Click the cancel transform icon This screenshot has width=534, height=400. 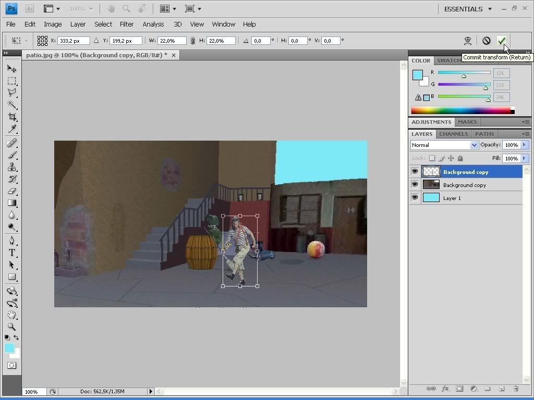click(487, 41)
